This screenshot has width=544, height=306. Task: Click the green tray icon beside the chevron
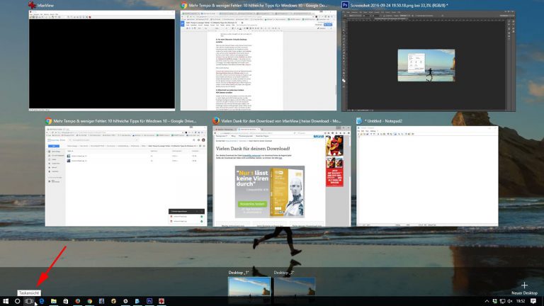click(x=494, y=301)
